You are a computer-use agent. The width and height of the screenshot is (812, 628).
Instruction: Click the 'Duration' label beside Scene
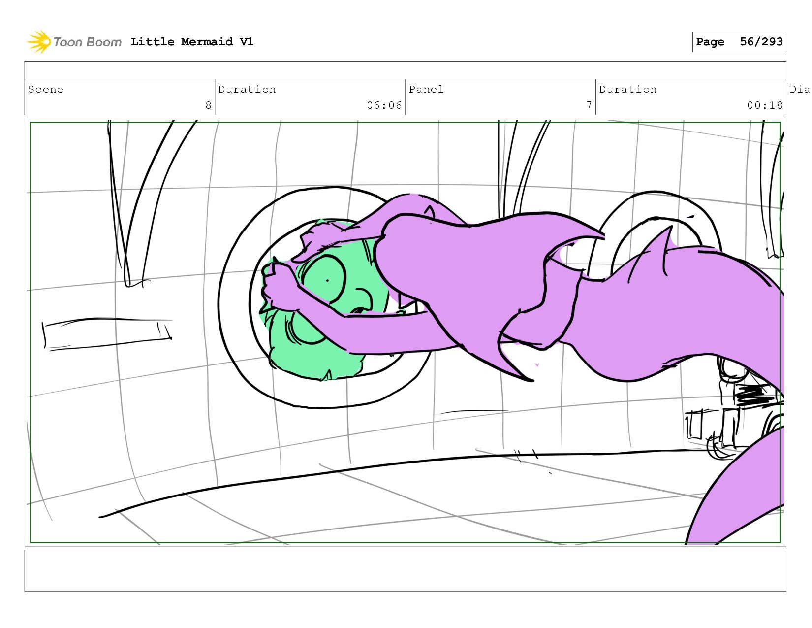[x=247, y=89]
